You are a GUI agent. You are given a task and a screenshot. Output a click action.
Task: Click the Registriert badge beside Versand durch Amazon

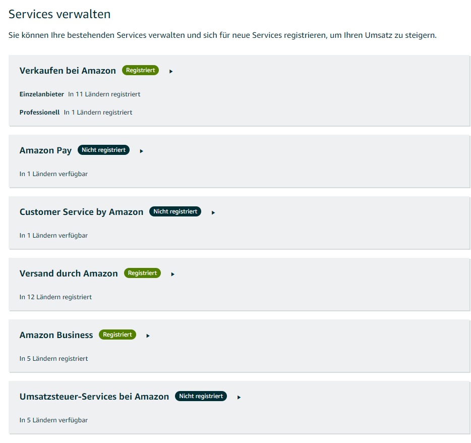pyautogui.click(x=142, y=273)
